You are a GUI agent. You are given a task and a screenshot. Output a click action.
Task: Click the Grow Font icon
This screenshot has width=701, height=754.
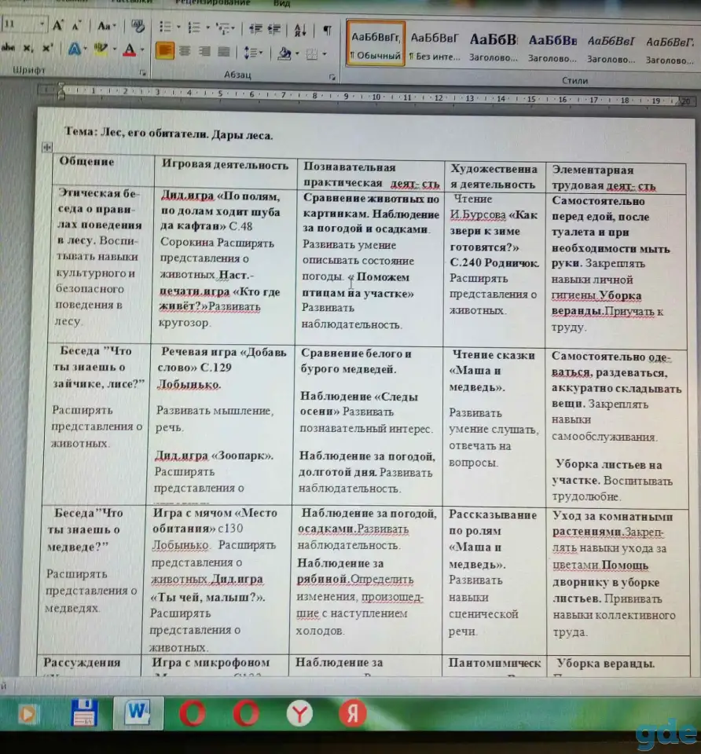pyautogui.click(x=57, y=25)
